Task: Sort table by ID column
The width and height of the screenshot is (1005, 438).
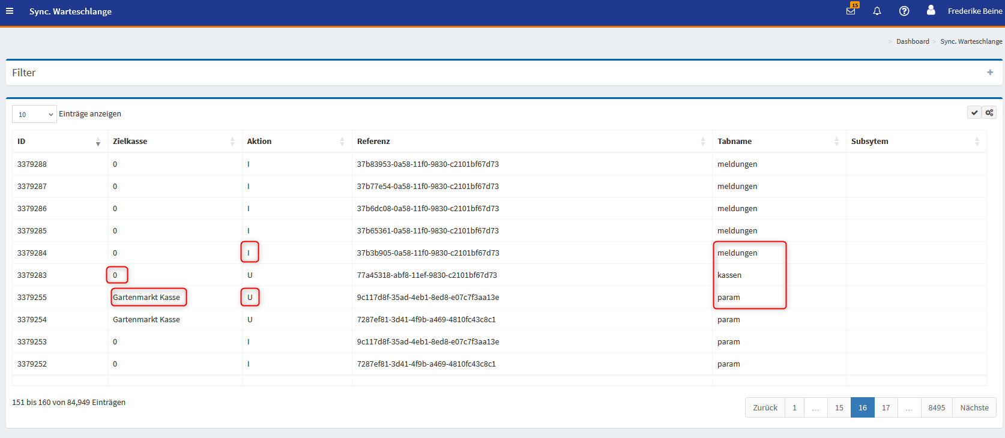Action: (x=59, y=142)
